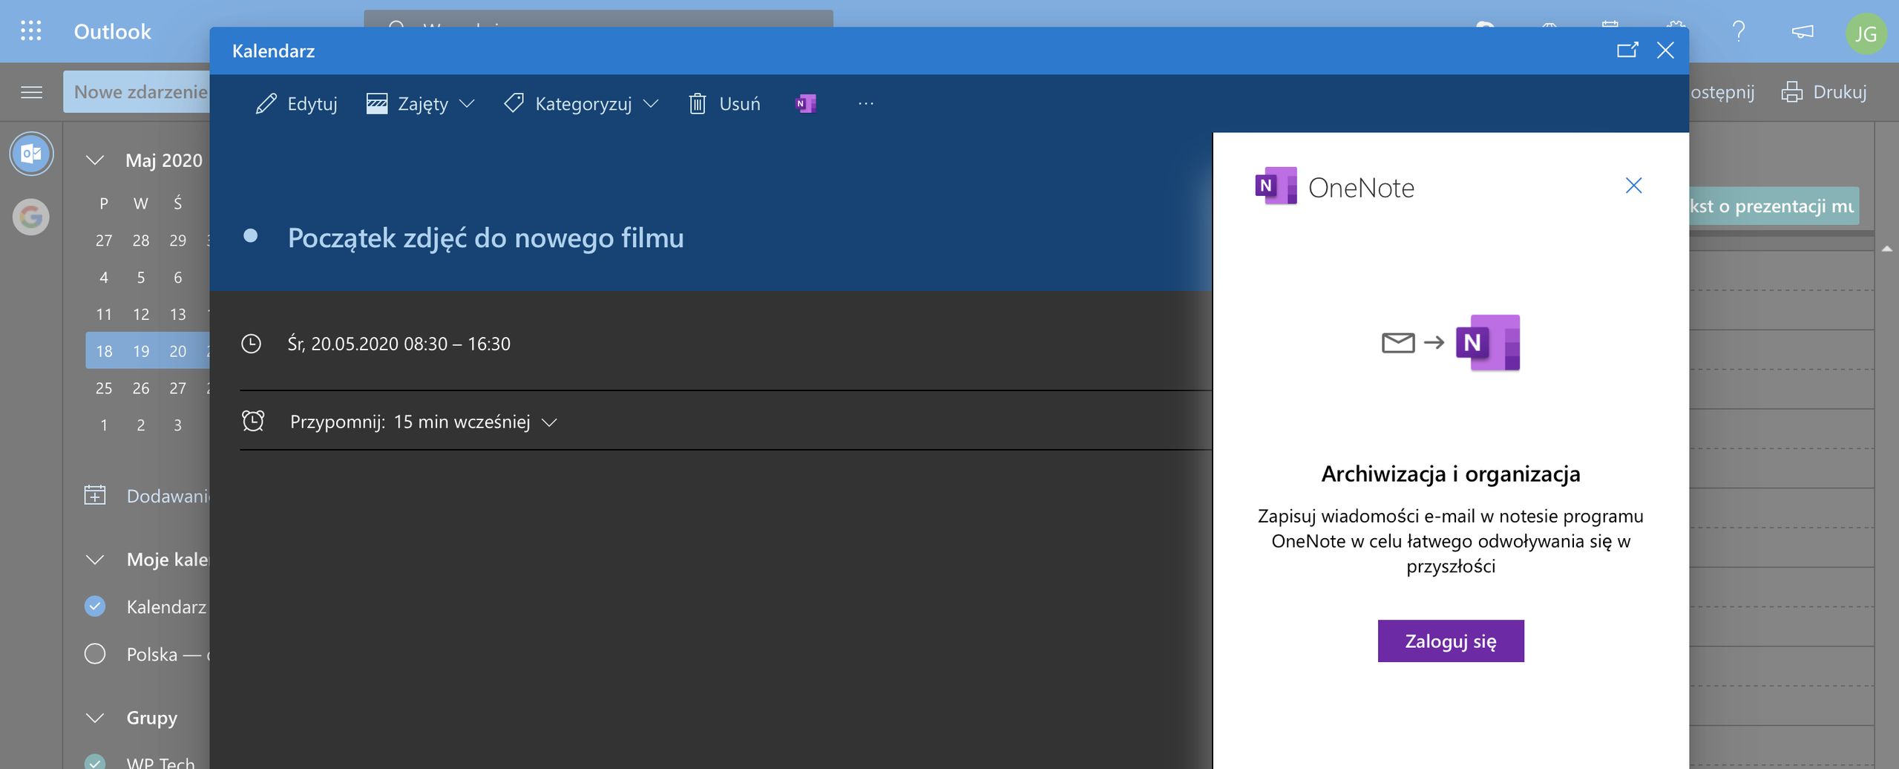Select day 18 in mini calendar

click(x=104, y=351)
